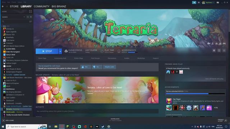The image size is (230, 129).
Task: Open the Fae Flayer achievement icon
Action: (169, 101)
